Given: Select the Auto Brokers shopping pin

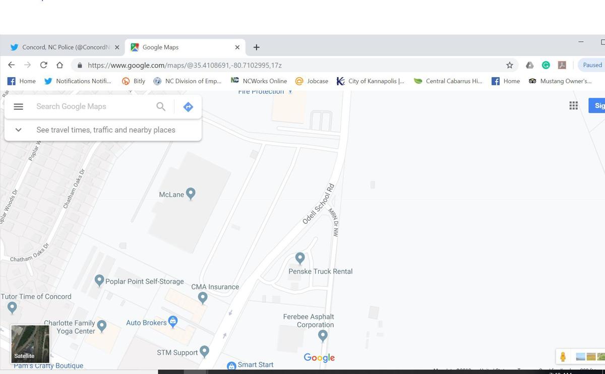Looking at the screenshot, I should 173,322.
